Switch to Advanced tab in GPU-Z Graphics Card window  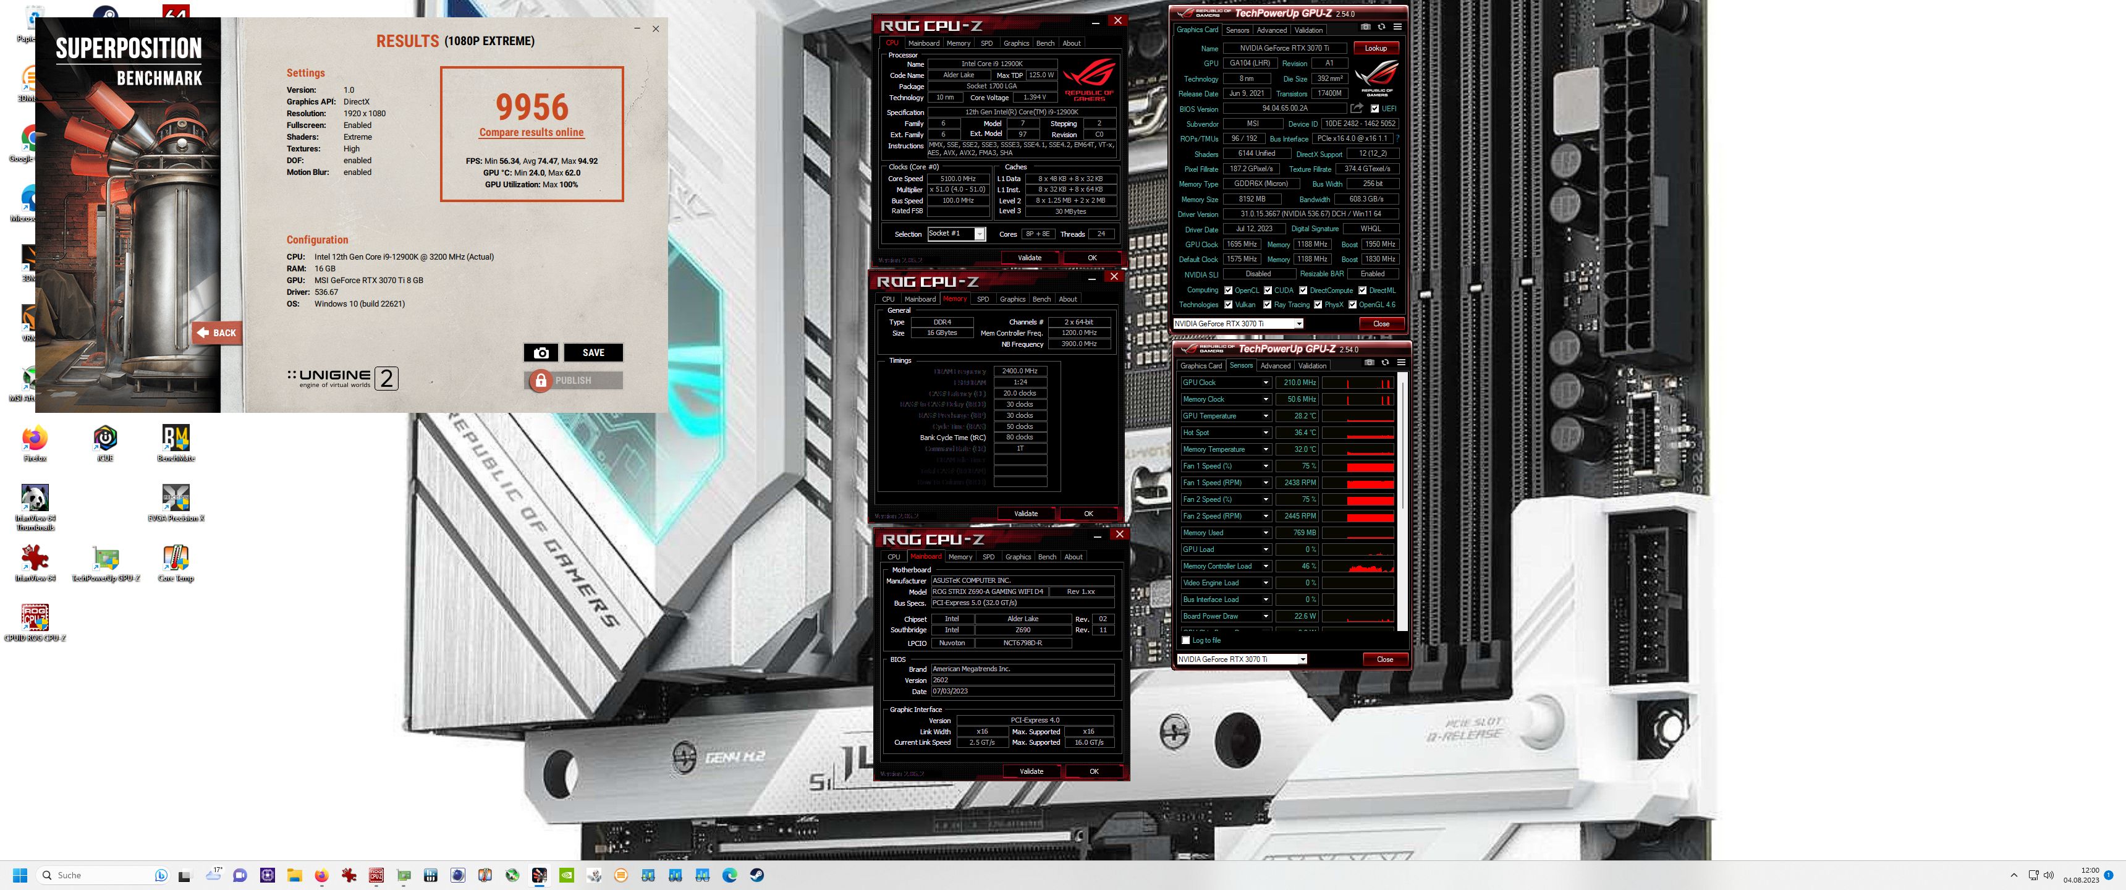pos(1272,30)
